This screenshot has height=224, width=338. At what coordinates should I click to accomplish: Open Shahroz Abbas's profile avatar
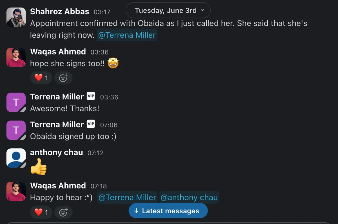(16, 17)
